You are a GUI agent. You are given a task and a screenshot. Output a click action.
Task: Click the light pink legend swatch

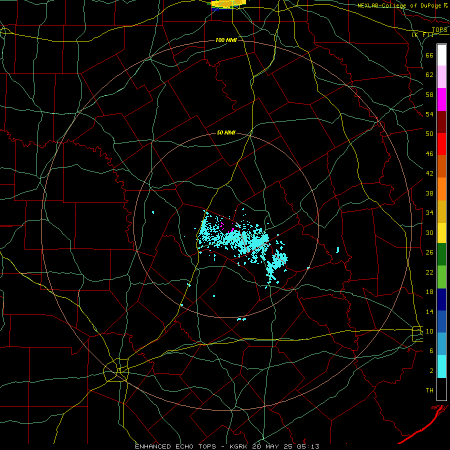point(441,77)
